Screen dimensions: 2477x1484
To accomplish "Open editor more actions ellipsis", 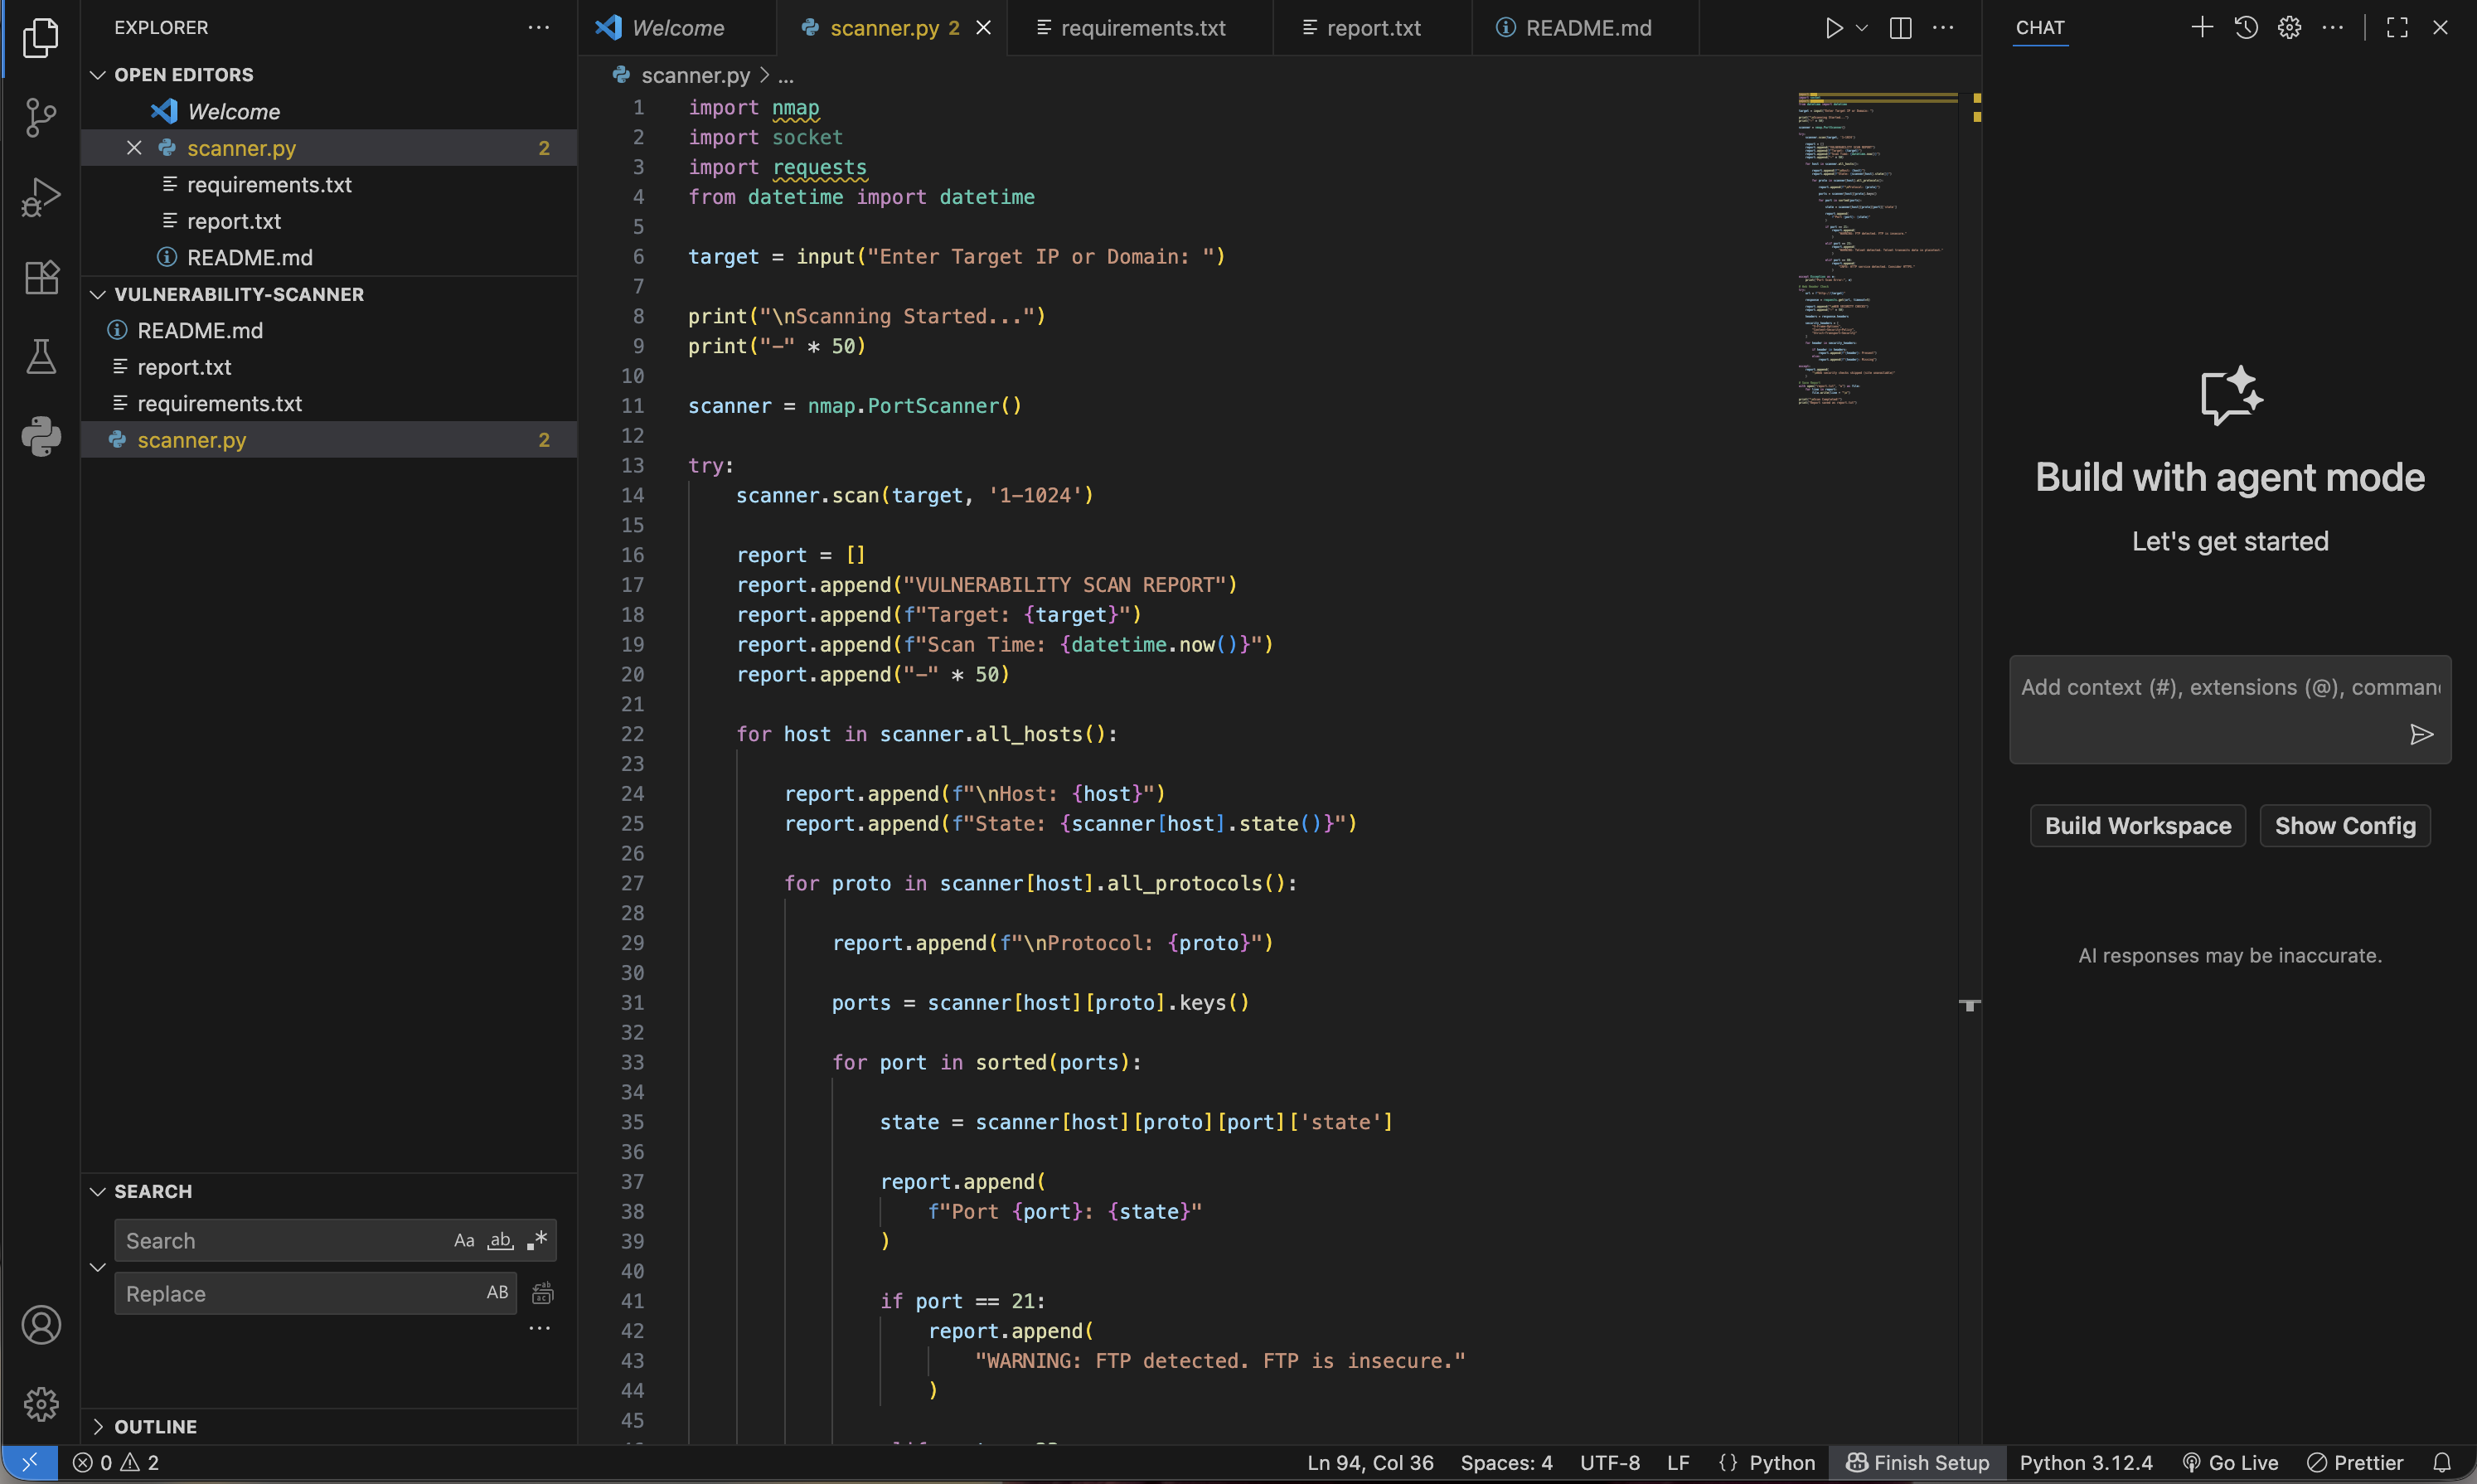I will [x=1943, y=28].
